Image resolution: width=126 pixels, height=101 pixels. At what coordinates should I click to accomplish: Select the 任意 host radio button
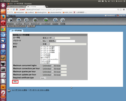tap(41, 44)
